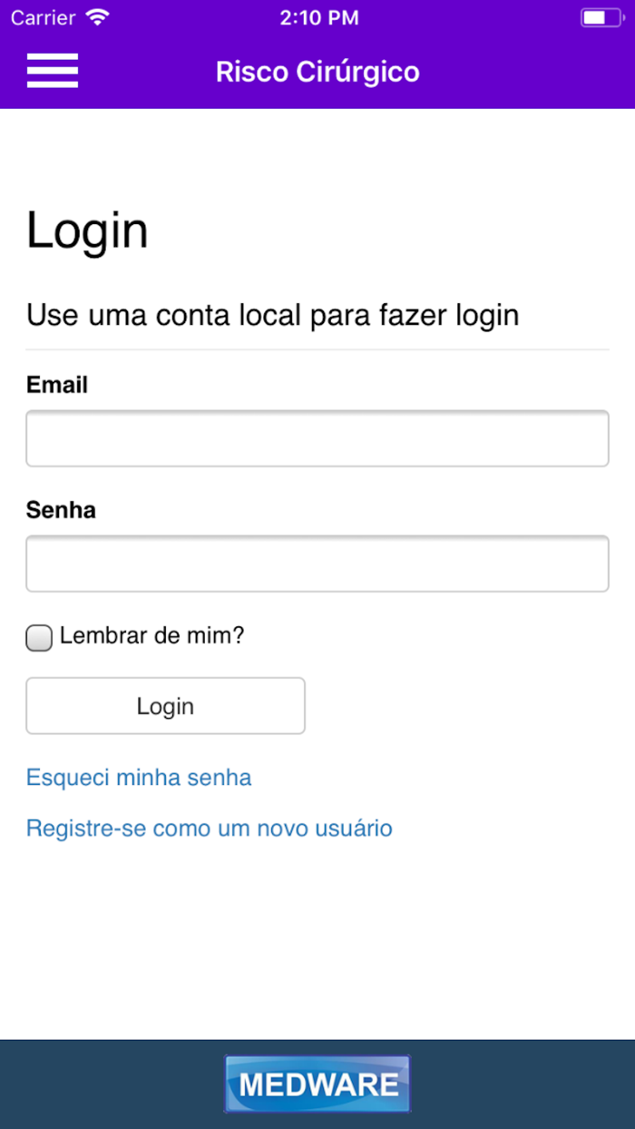Image resolution: width=635 pixels, height=1129 pixels.
Task: Click the Login page heading
Action: pos(87,231)
